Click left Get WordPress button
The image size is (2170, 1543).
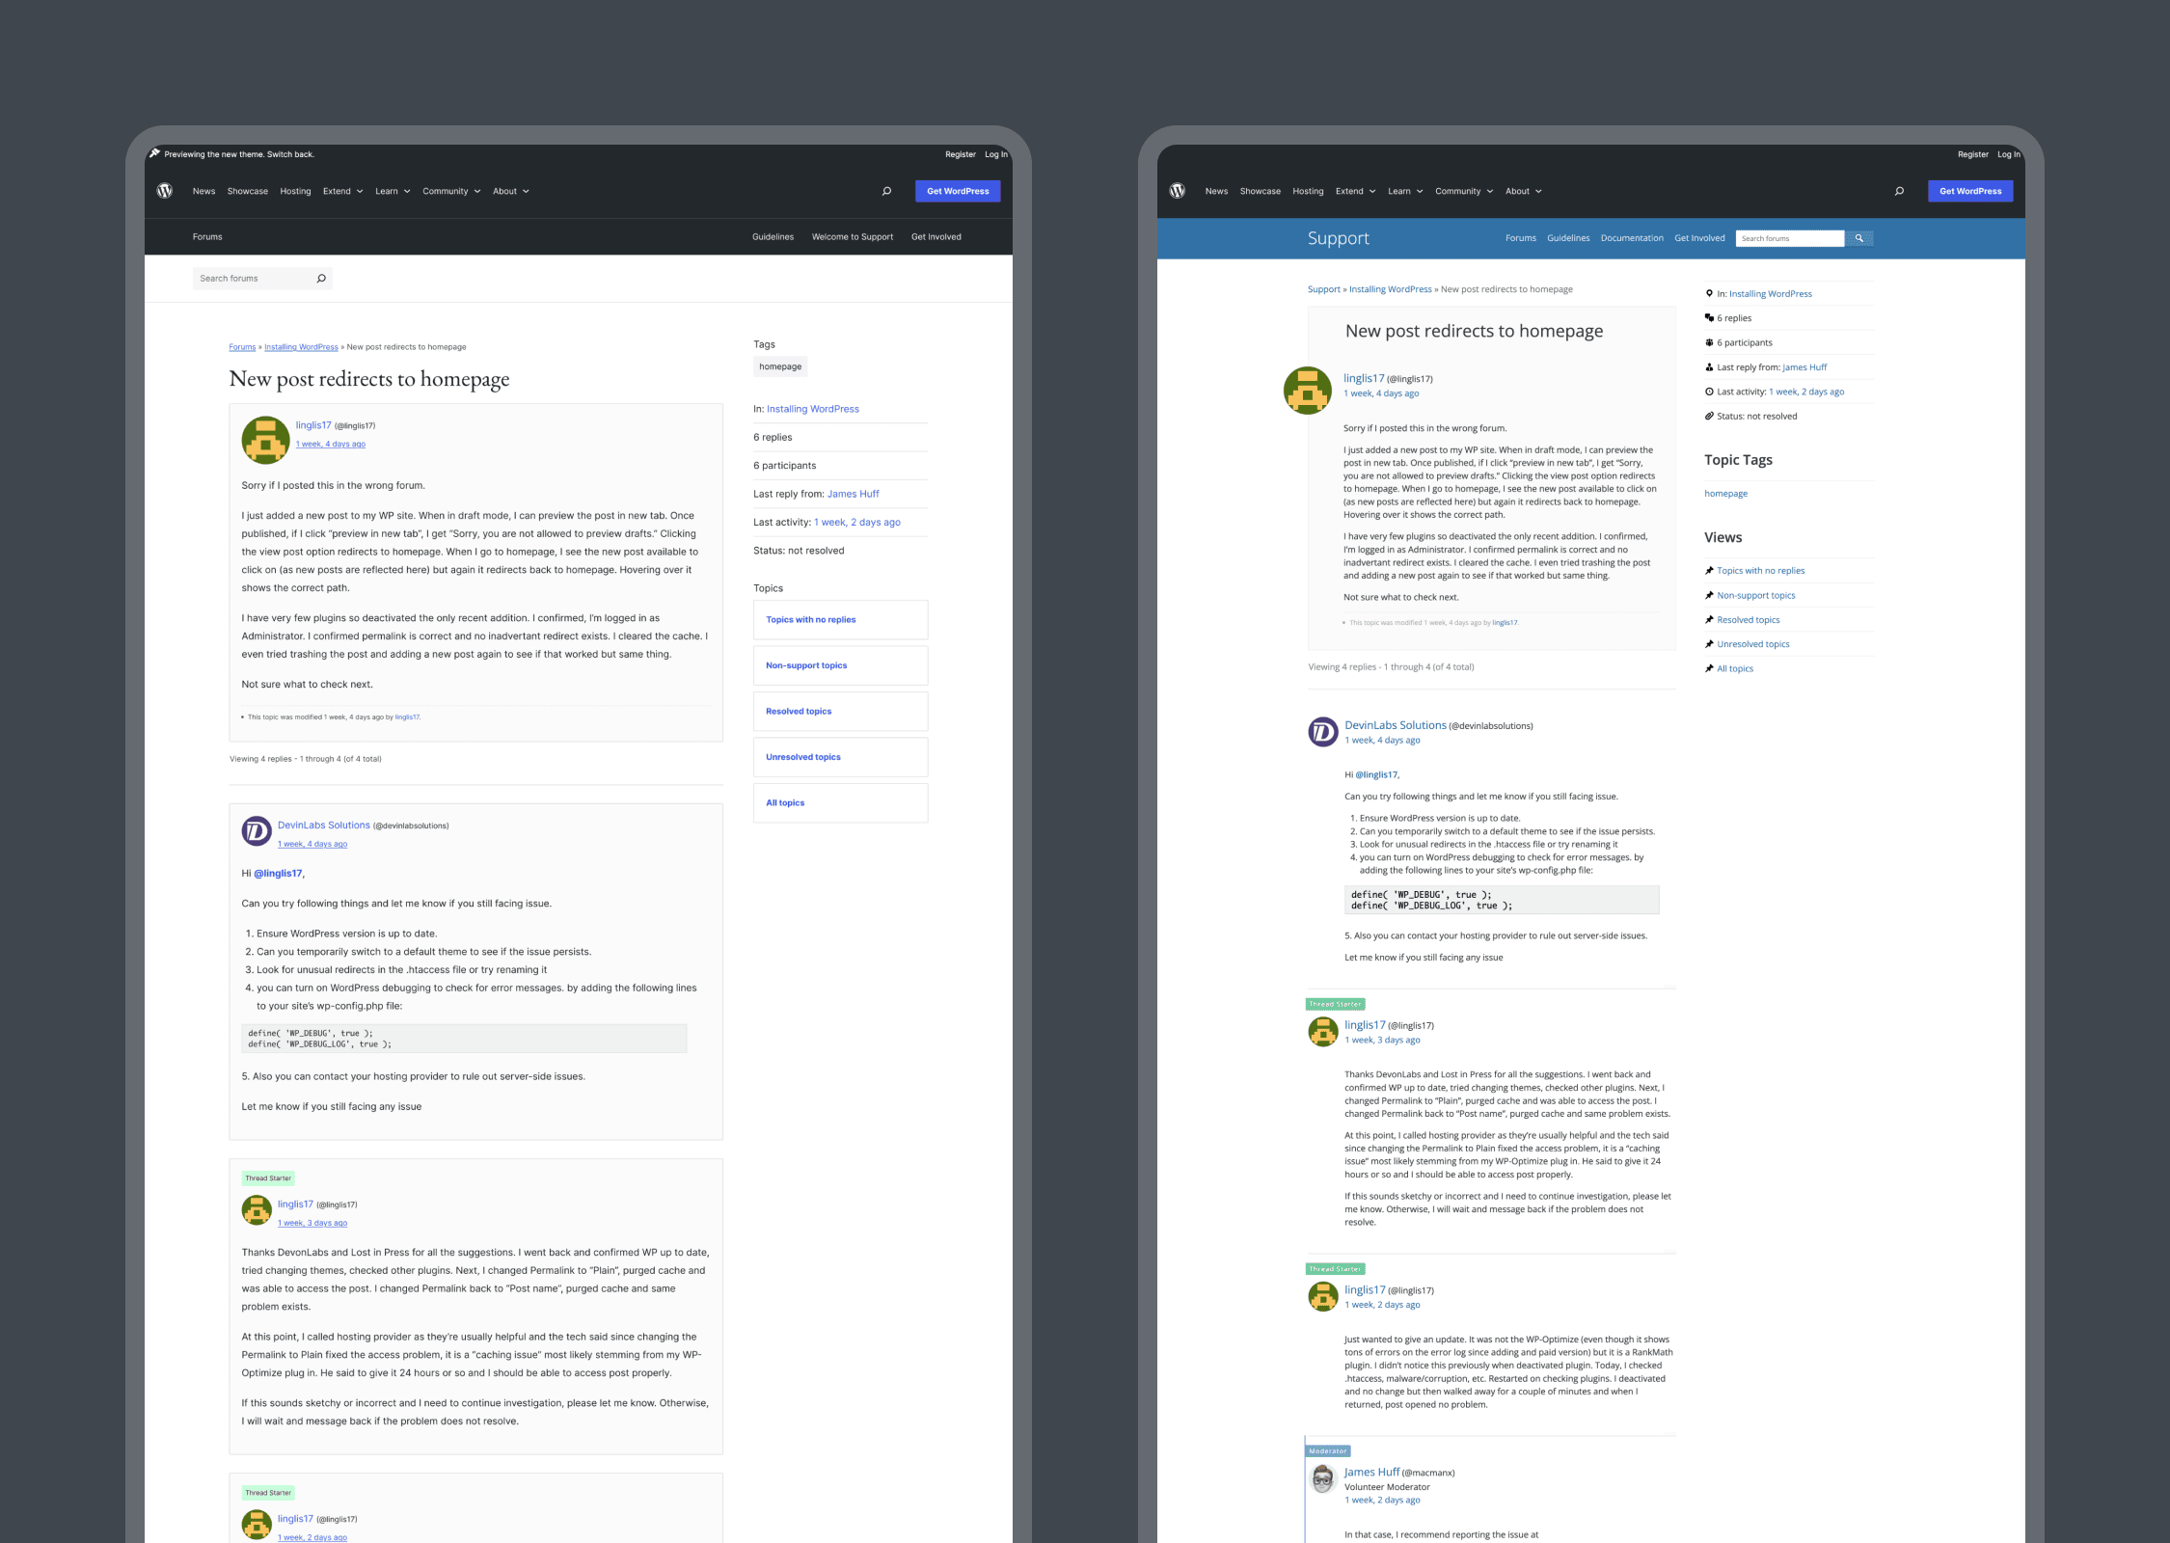point(957,191)
